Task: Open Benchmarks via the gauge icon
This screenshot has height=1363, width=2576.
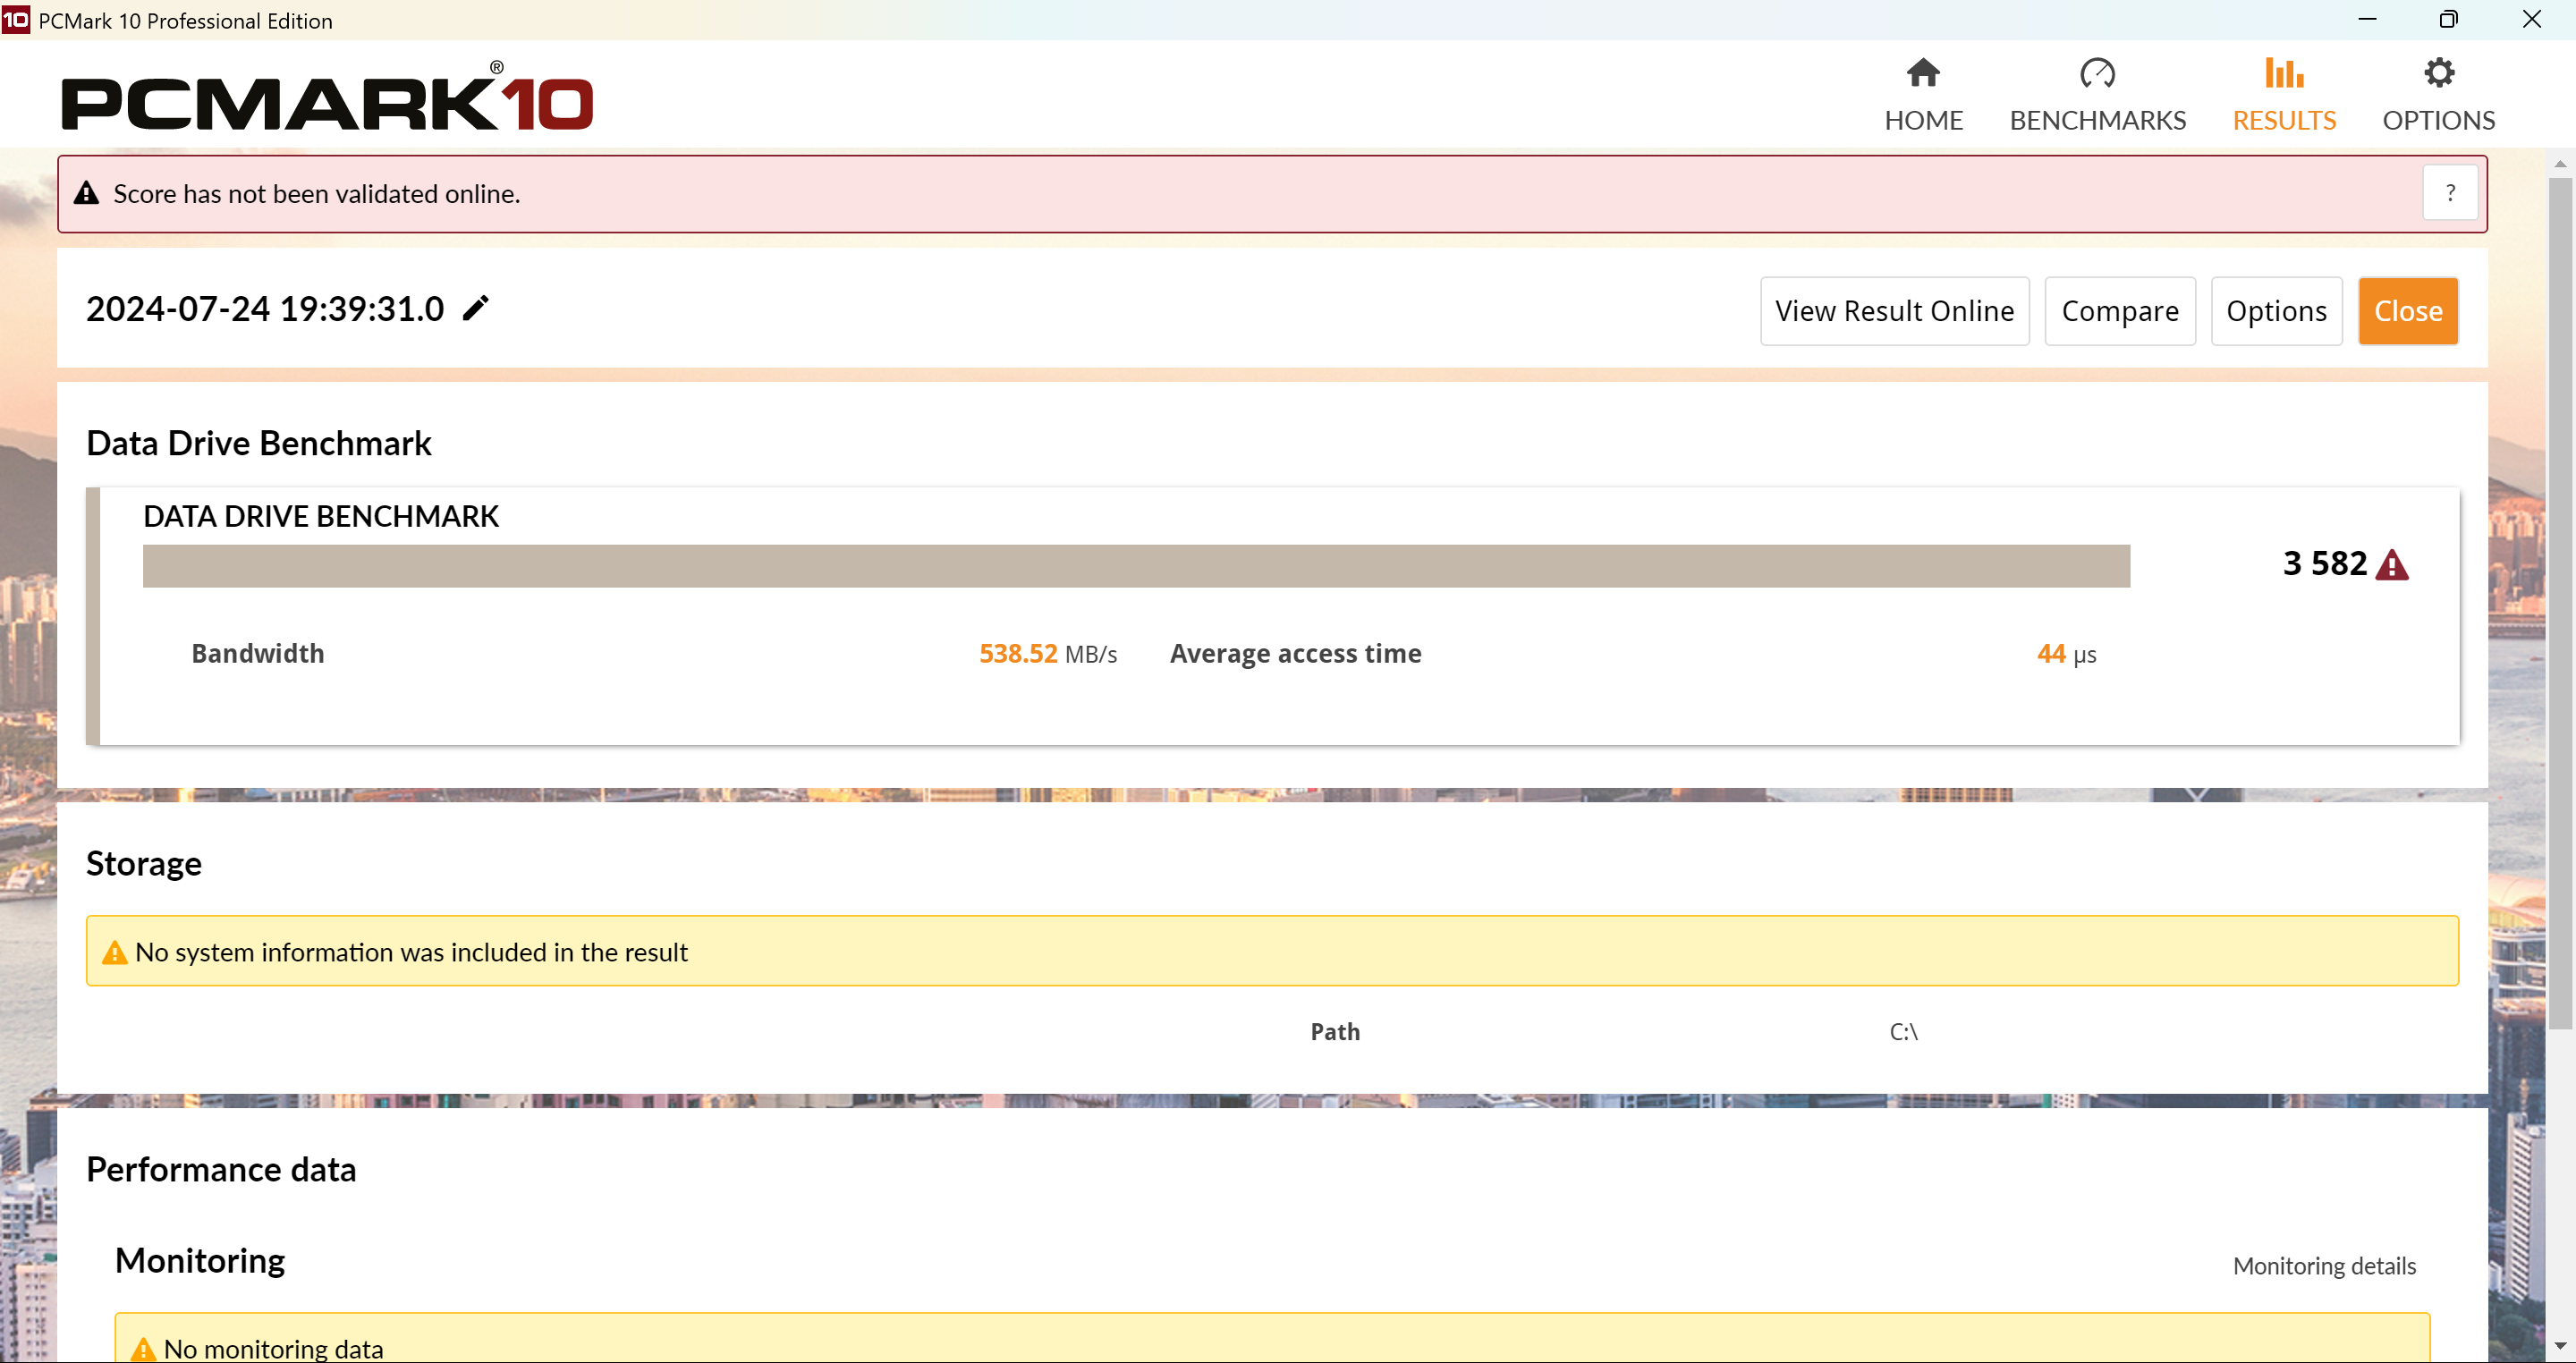Action: 2097,73
